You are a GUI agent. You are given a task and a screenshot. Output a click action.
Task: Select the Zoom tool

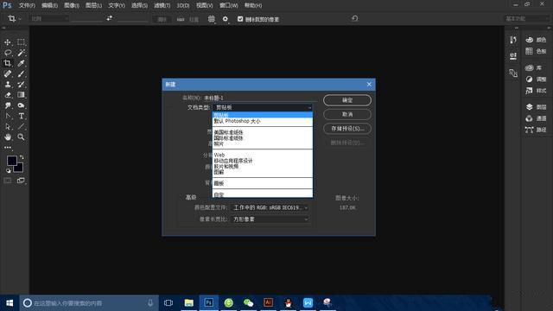pyautogui.click(x=21, y=137)
